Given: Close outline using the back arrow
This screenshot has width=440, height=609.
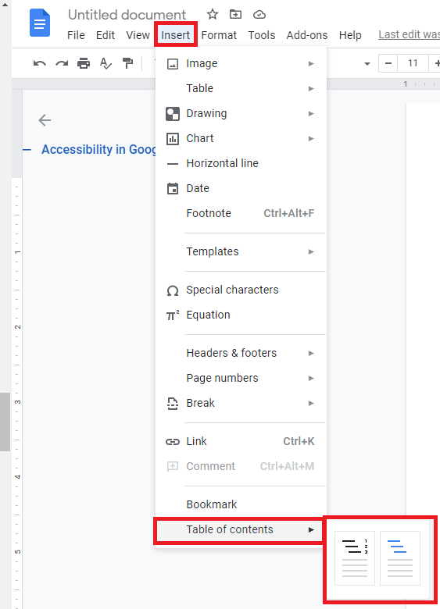Looking at the screenshot, I should click(x=45, y=120).
